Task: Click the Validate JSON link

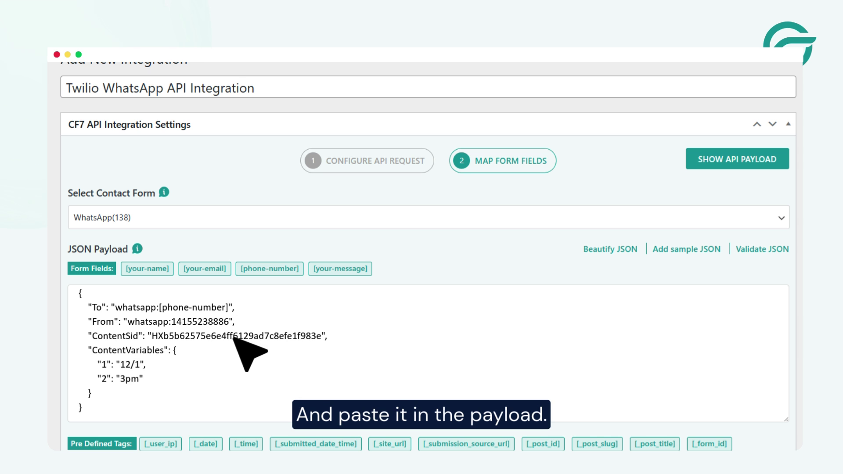Action: coord(763,249)
